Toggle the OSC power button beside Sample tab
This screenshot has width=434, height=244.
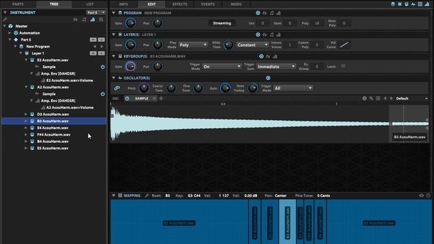[127, 98]
